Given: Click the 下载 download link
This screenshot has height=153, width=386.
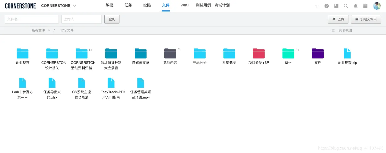Looking at the screenshot, I should point(332,30).
